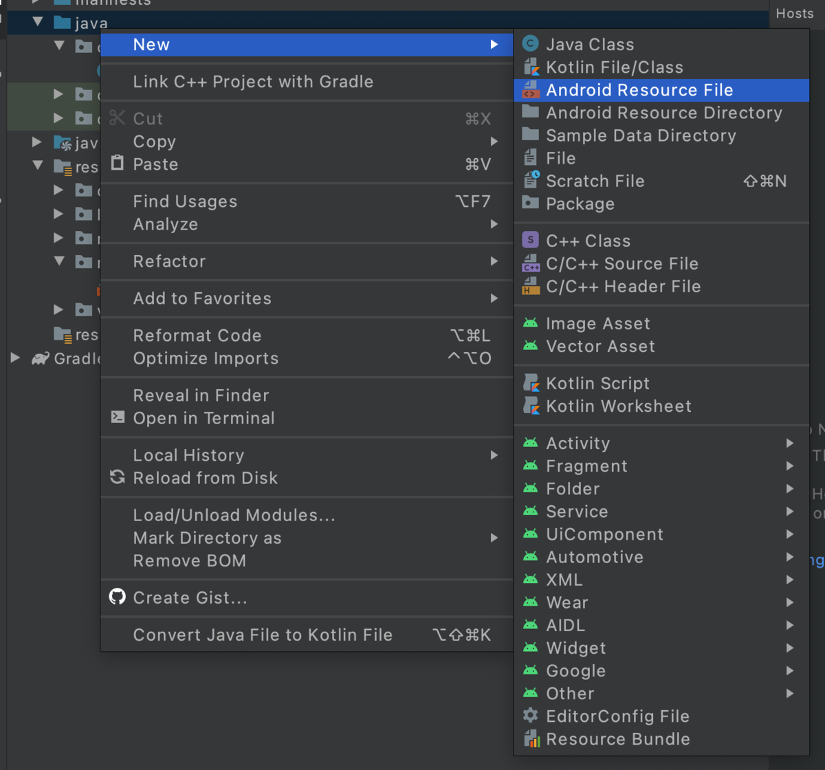The width and height of the screenshot is (825, 770).
Task: Click the Scratch File icon
Action: point(531,180)
